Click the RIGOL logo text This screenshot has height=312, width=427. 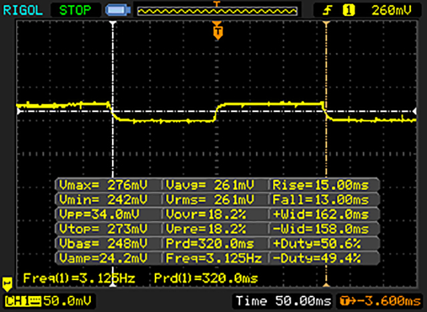(x=23, y=11)
